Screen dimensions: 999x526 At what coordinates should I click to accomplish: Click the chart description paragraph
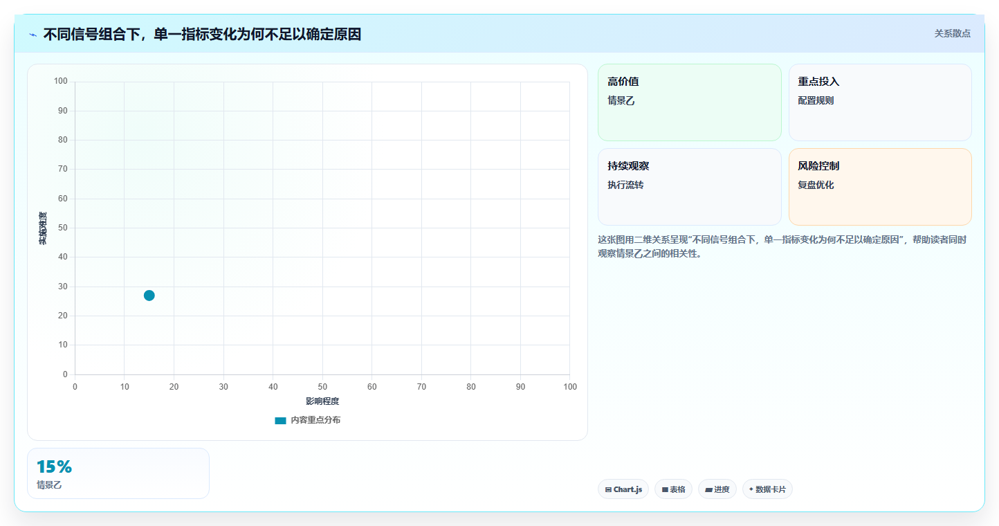point(782,246)
